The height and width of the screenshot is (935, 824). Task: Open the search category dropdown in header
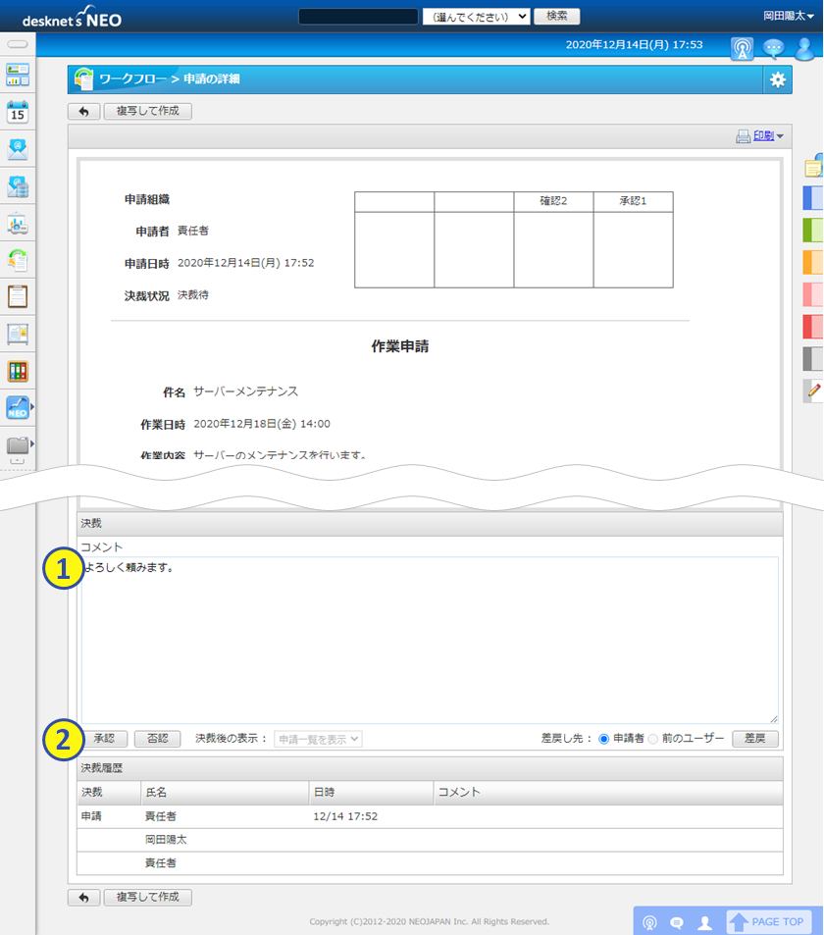click(476, 17)
